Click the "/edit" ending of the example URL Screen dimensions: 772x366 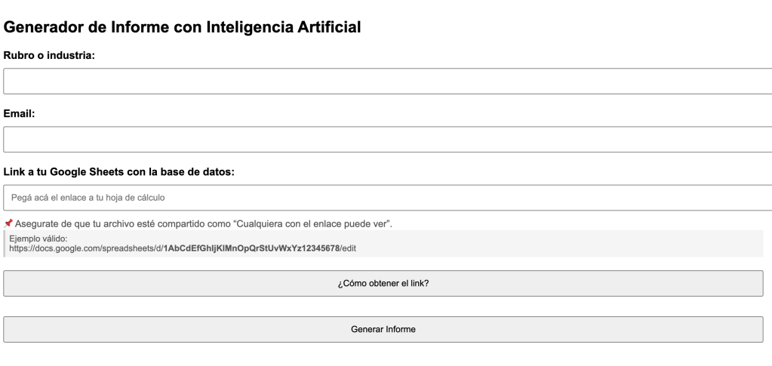pyautogui.click(x=348, y=248)
